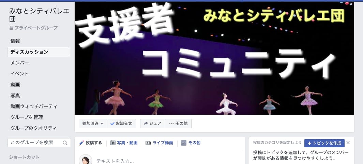Click the search magnifier icon in group search
Image resolution: width=363 pixels, height=164 pixels.
pyautogui.click(x=65, y=143)
